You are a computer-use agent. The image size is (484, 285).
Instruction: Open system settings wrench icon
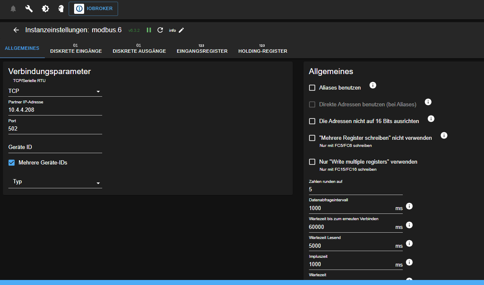[28, 8]
